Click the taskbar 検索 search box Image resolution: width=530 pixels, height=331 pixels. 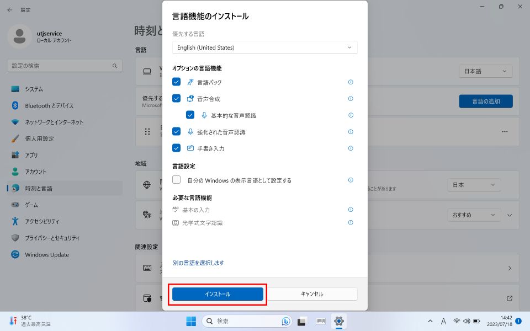248,321
